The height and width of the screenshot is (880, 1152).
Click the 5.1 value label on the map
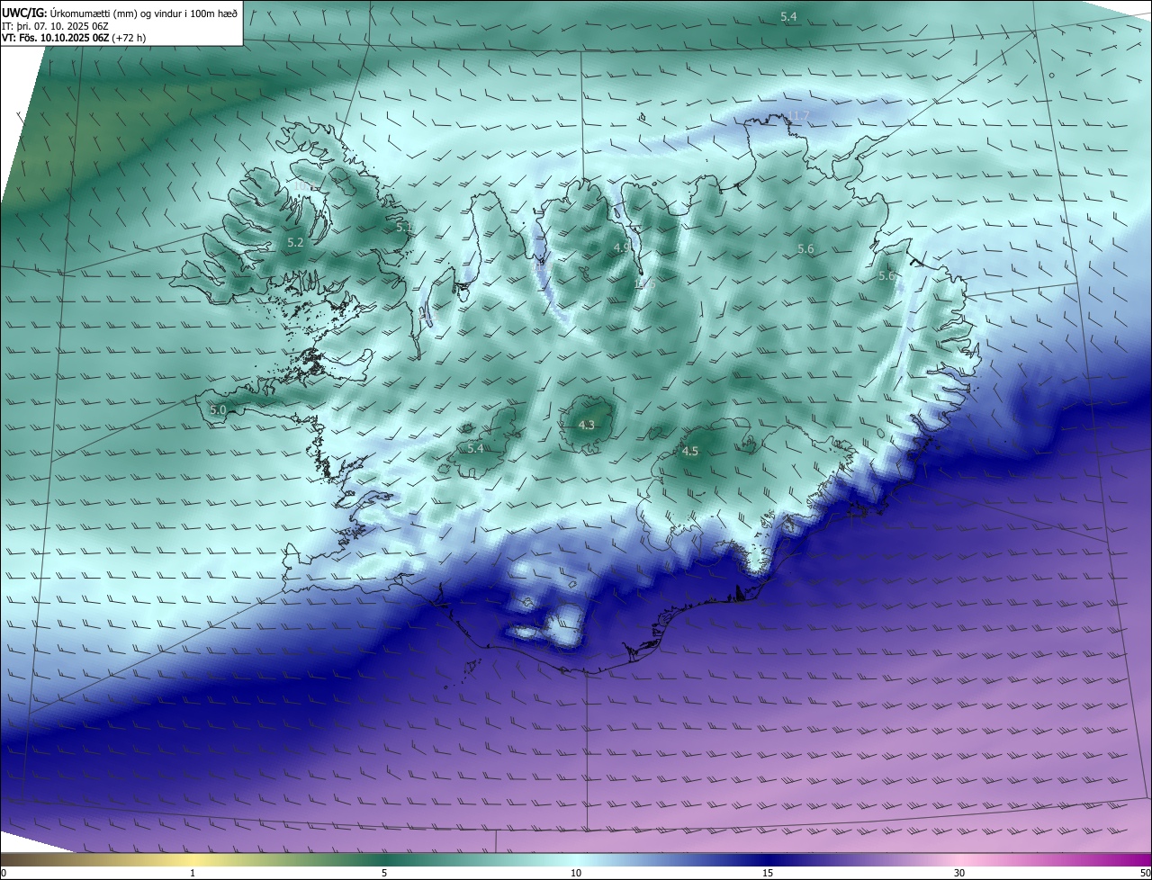coord(404,228)
